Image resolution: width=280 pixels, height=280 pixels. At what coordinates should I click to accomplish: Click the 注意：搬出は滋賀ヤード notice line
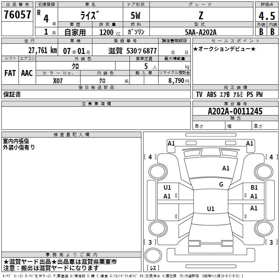coord(51,268)
